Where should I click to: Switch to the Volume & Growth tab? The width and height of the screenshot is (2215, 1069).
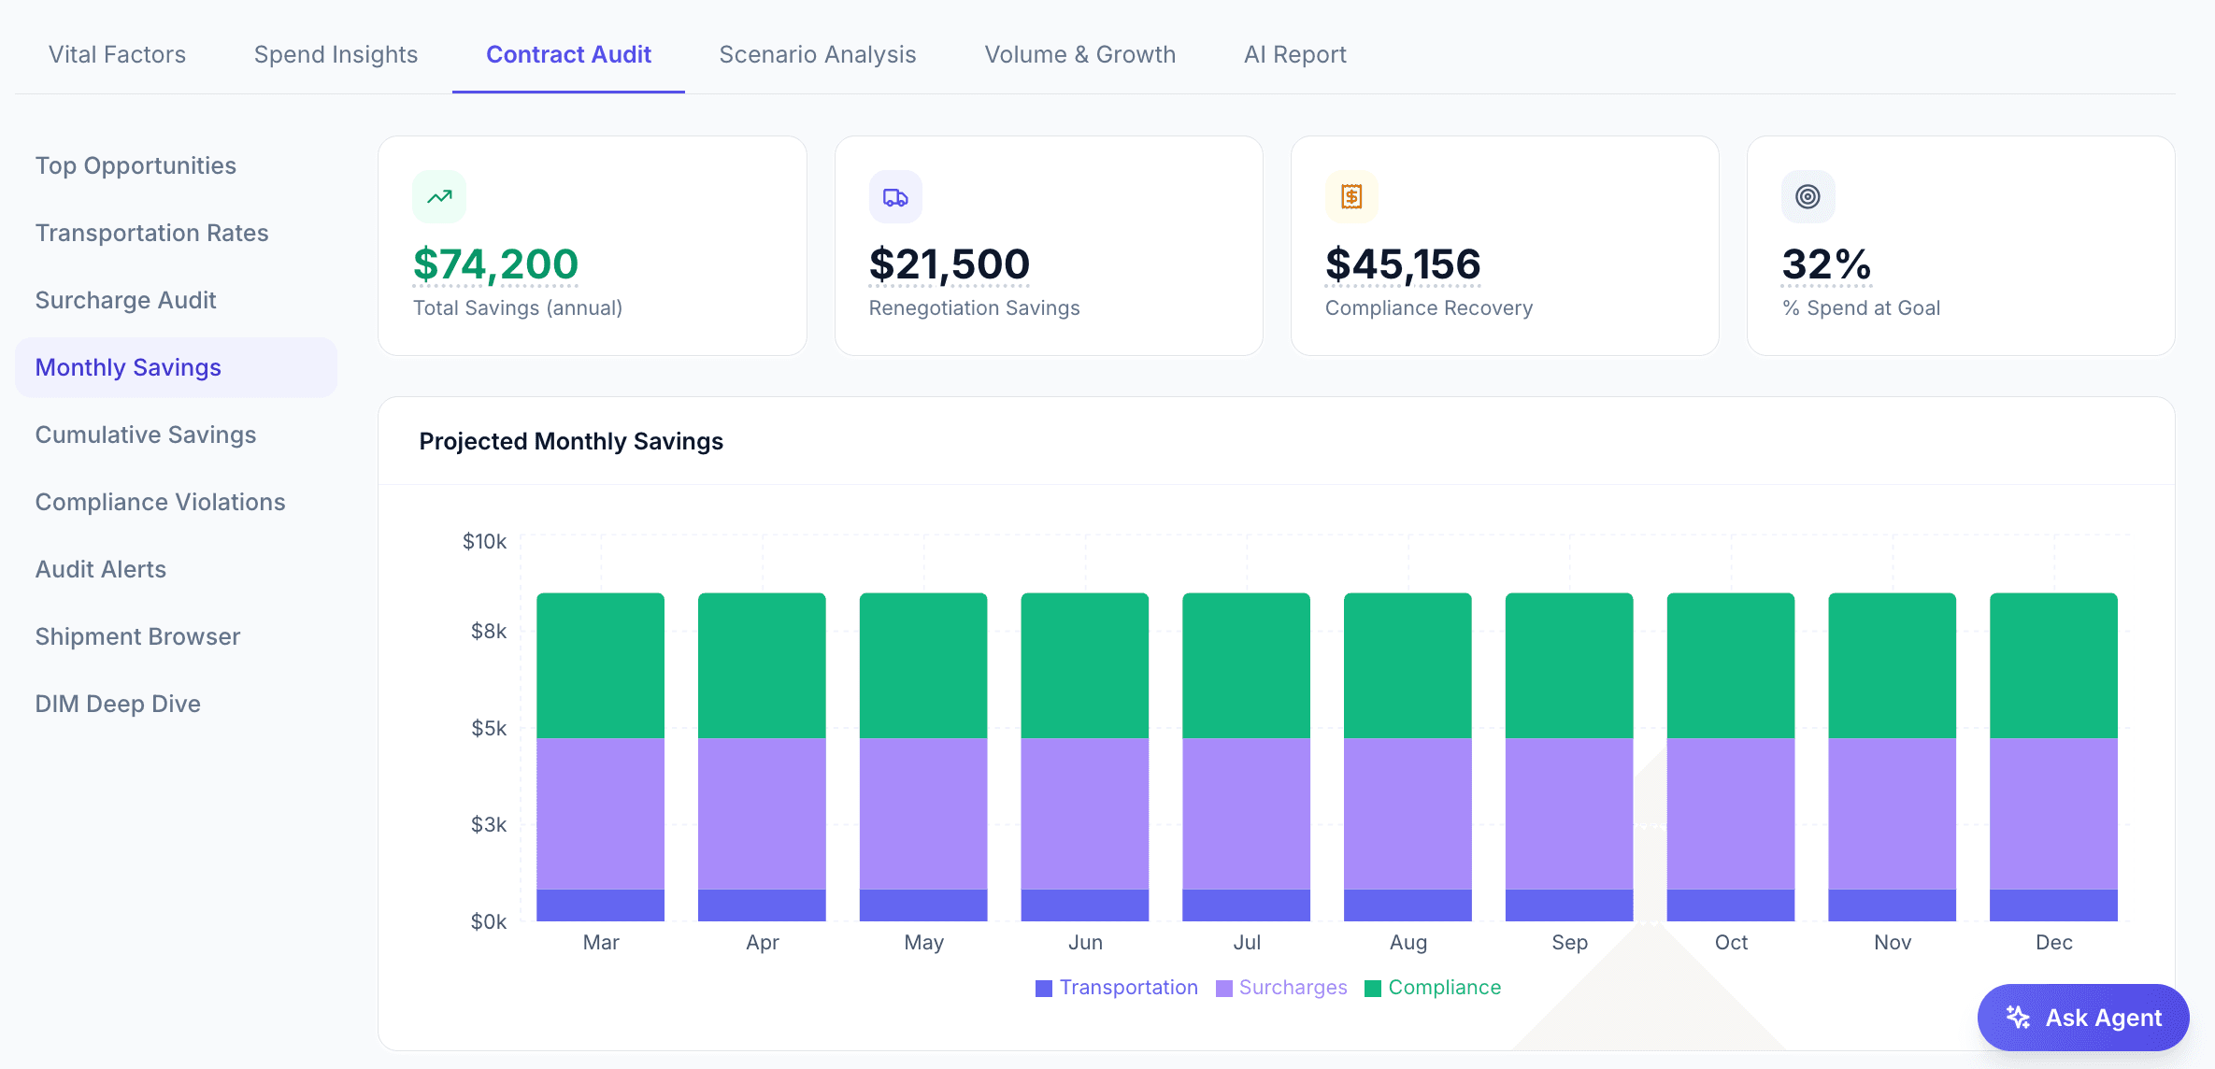(x=1079, y=54)
